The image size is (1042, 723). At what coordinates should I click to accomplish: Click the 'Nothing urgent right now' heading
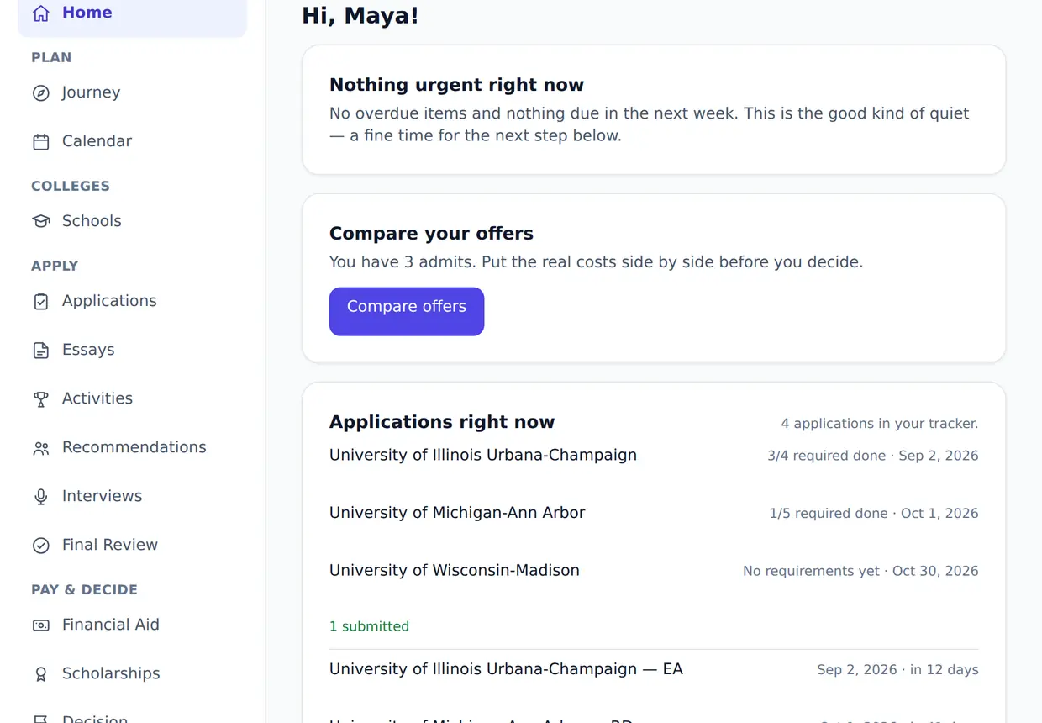[x=456, y=85]
